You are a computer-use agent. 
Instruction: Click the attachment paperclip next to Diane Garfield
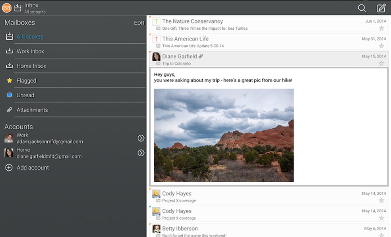click(x=201, y=56)
